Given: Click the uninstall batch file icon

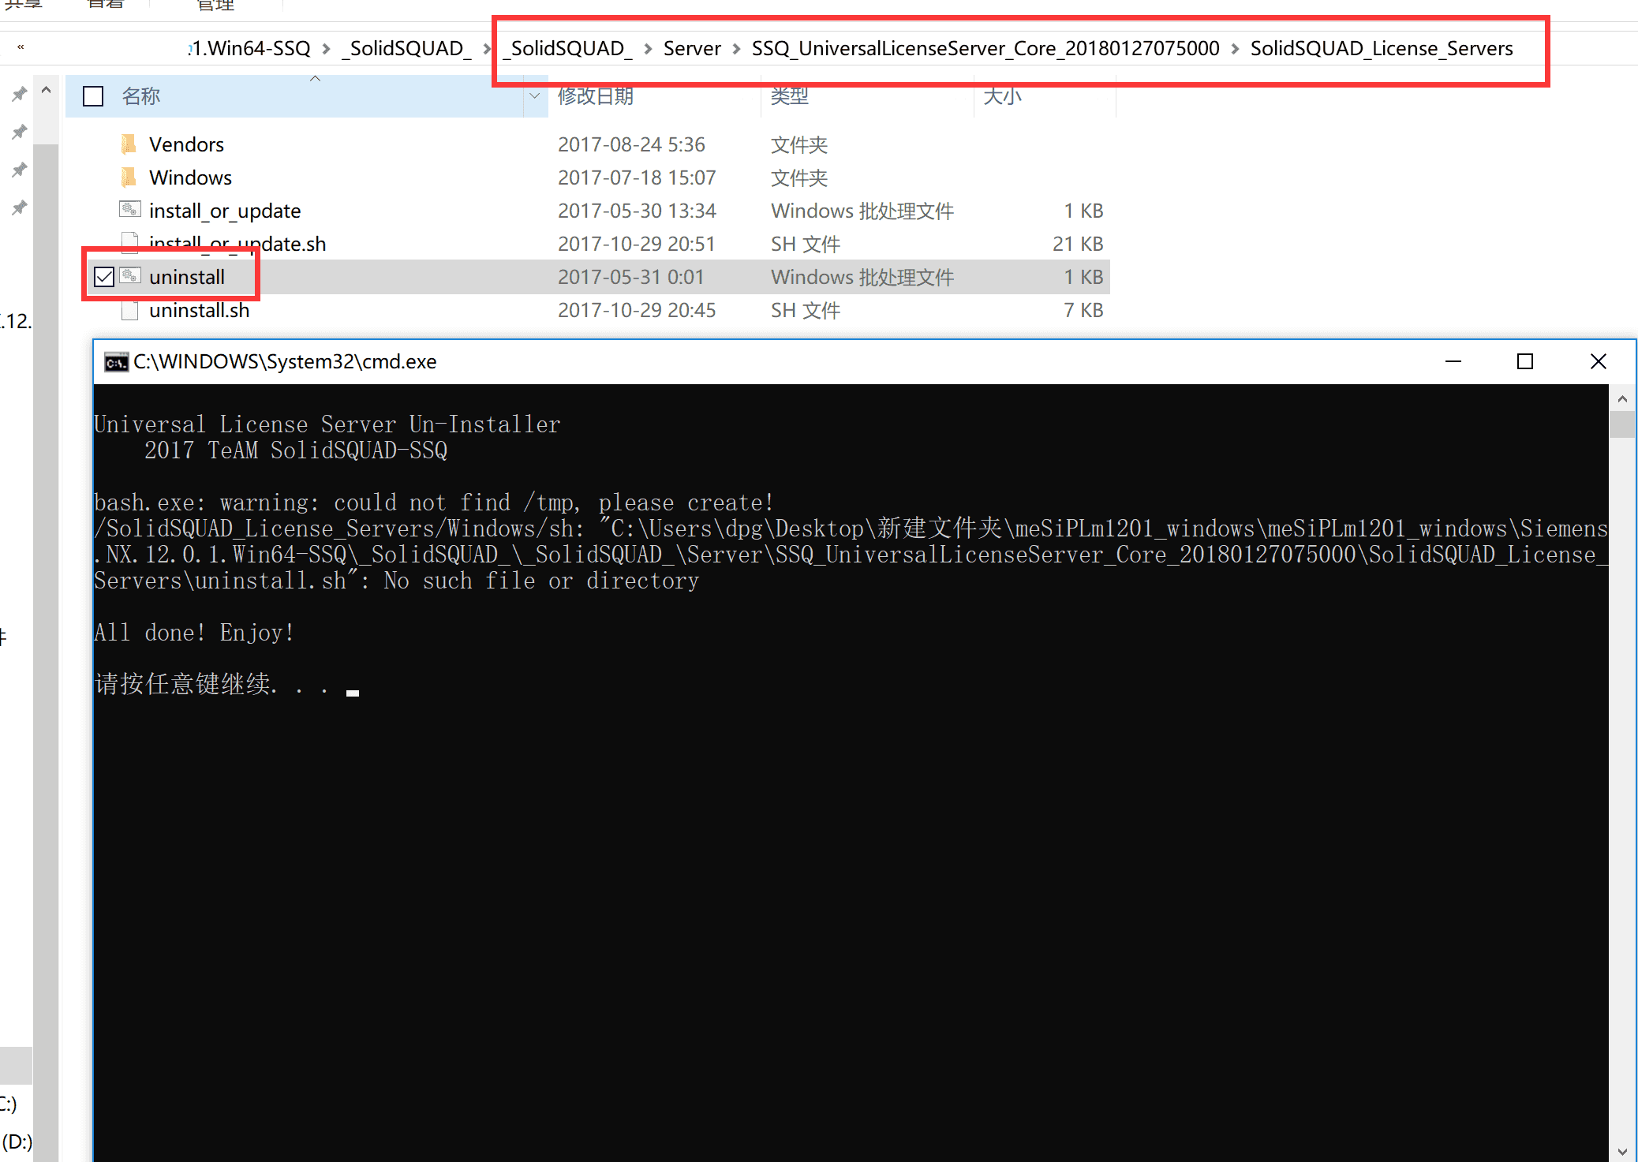Looking at the screenshot, I should (130, 276).
